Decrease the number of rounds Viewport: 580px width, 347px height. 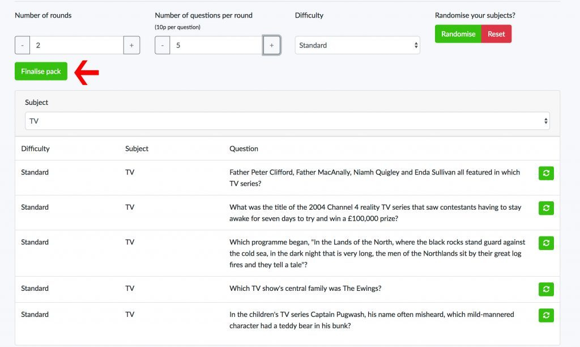(x=22, y=45)
